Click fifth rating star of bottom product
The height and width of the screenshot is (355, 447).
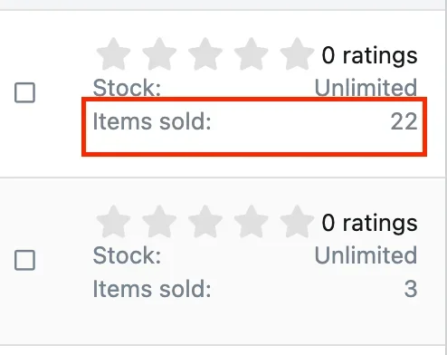coord(297,222)
